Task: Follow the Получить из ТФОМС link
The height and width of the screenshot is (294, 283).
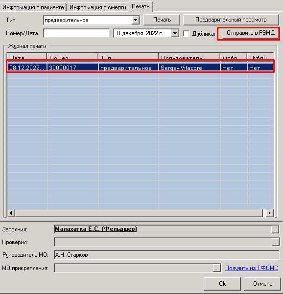Action: tap(251, 268)
